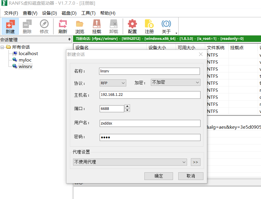
Task: Open the 不使用代理 proxy dropdown
Action: (x=184, y=162)
